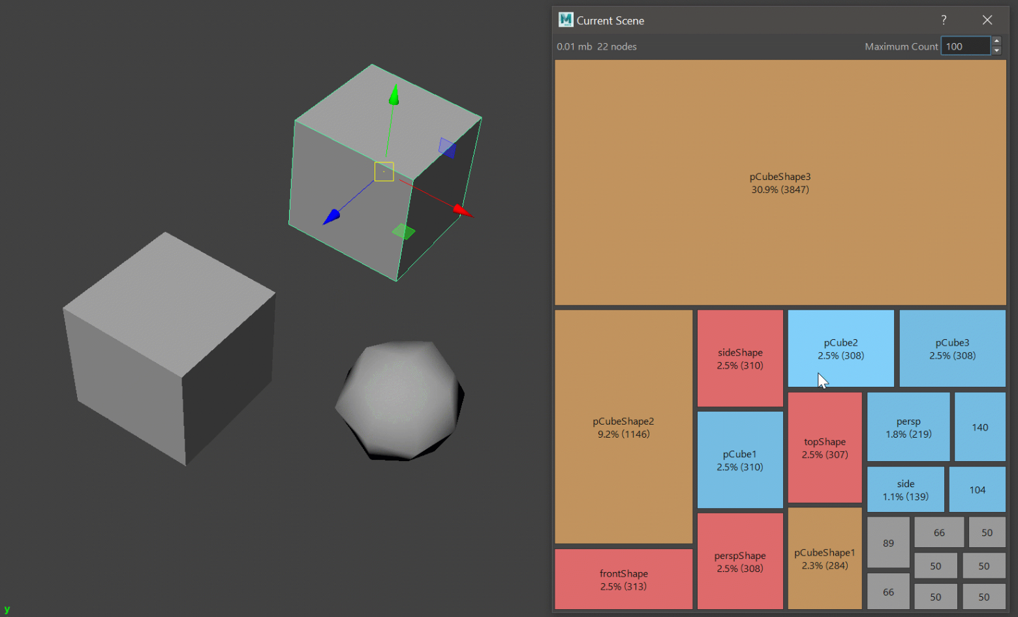
Task: Select the pCube2 blue block
Action: point(841,348)
